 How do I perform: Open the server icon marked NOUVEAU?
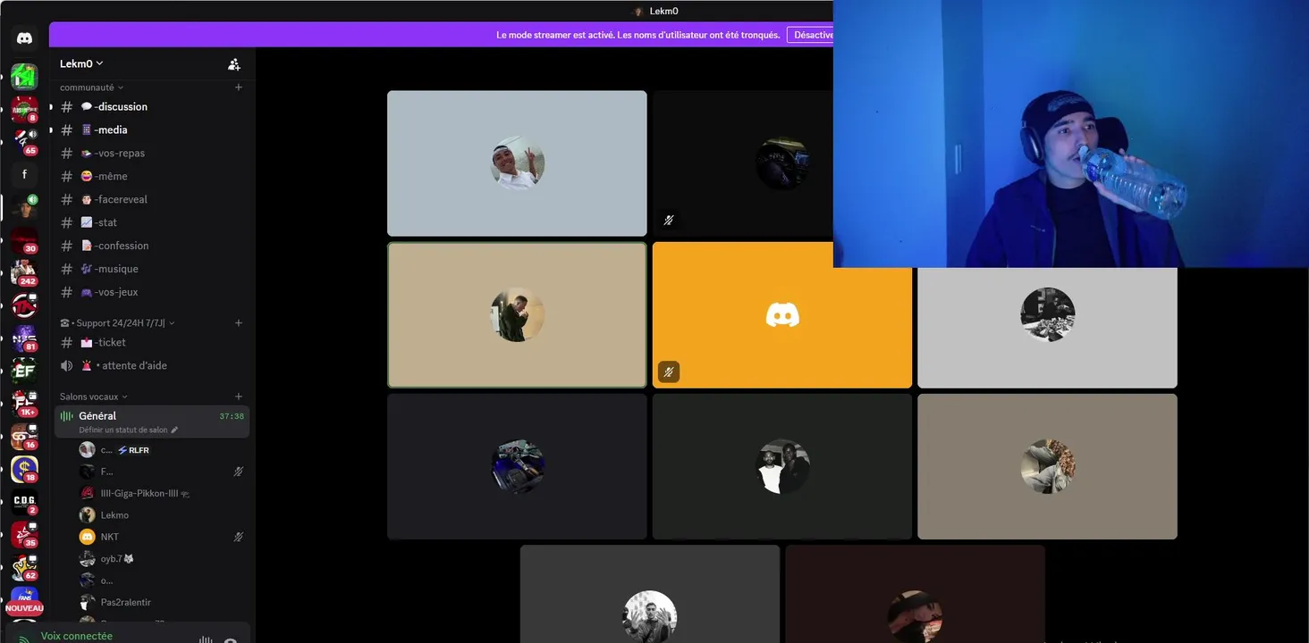coord(24,599)
